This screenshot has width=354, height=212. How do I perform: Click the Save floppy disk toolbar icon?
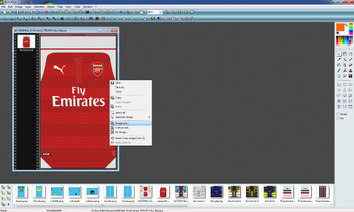tap(17, 12)
